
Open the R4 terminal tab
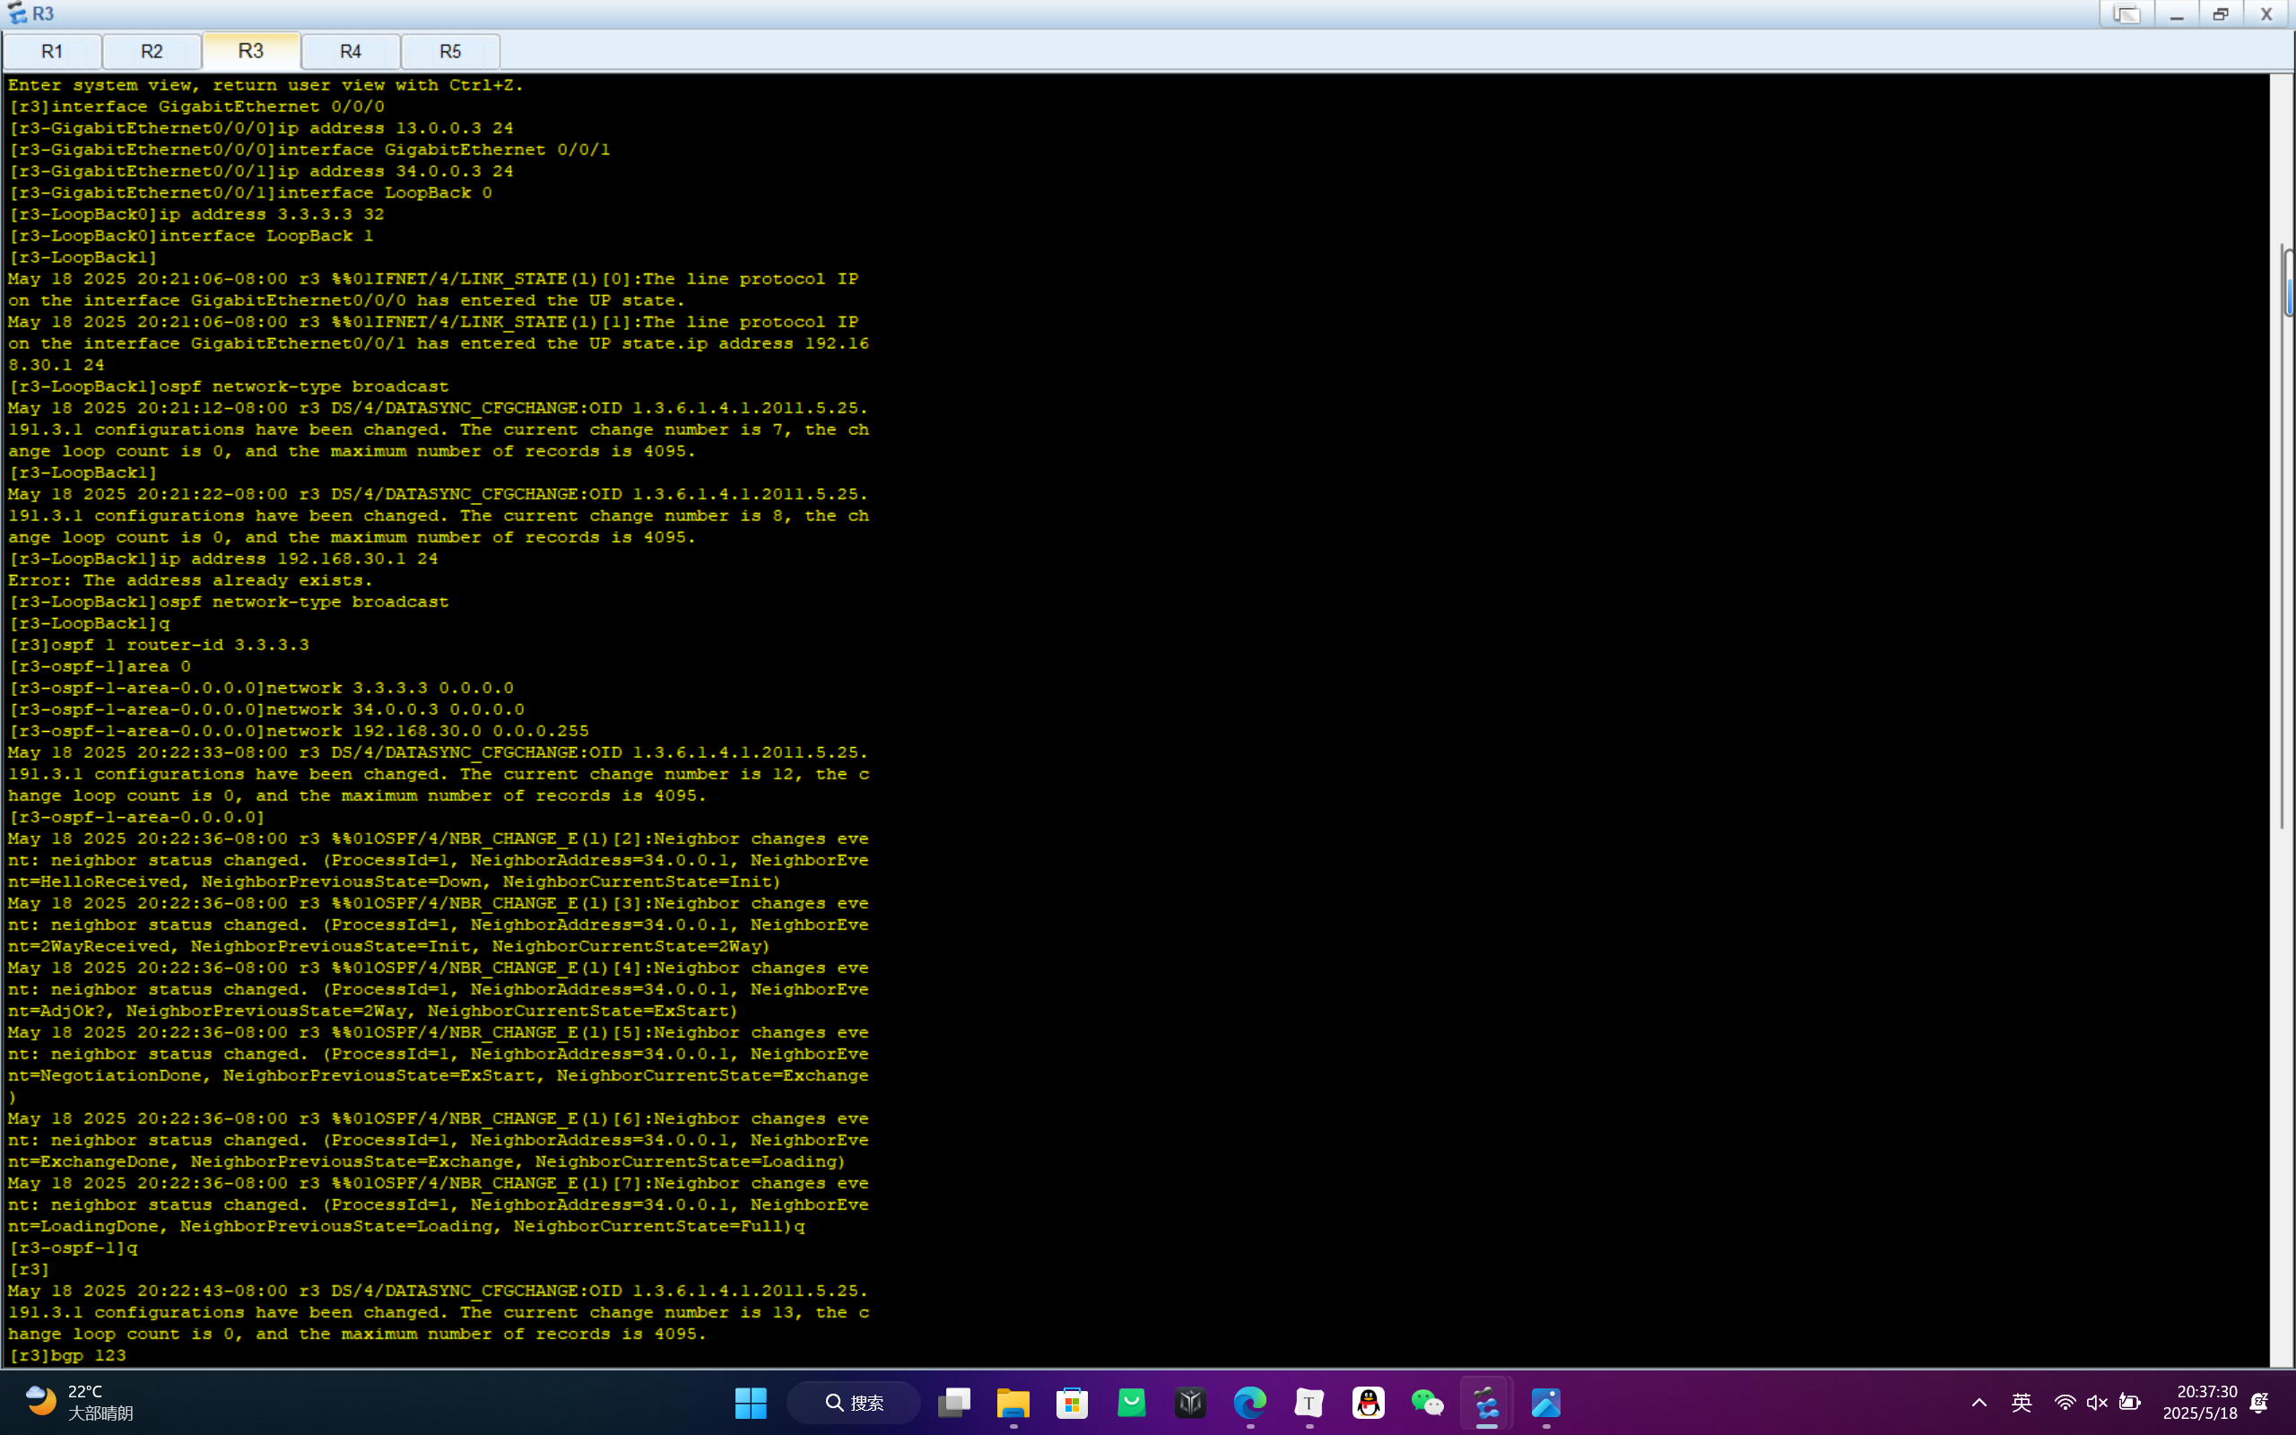click(350, 51)
